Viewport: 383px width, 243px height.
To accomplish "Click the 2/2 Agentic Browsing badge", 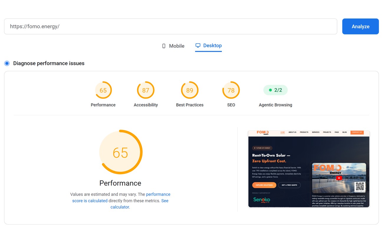I will (275, 90).
